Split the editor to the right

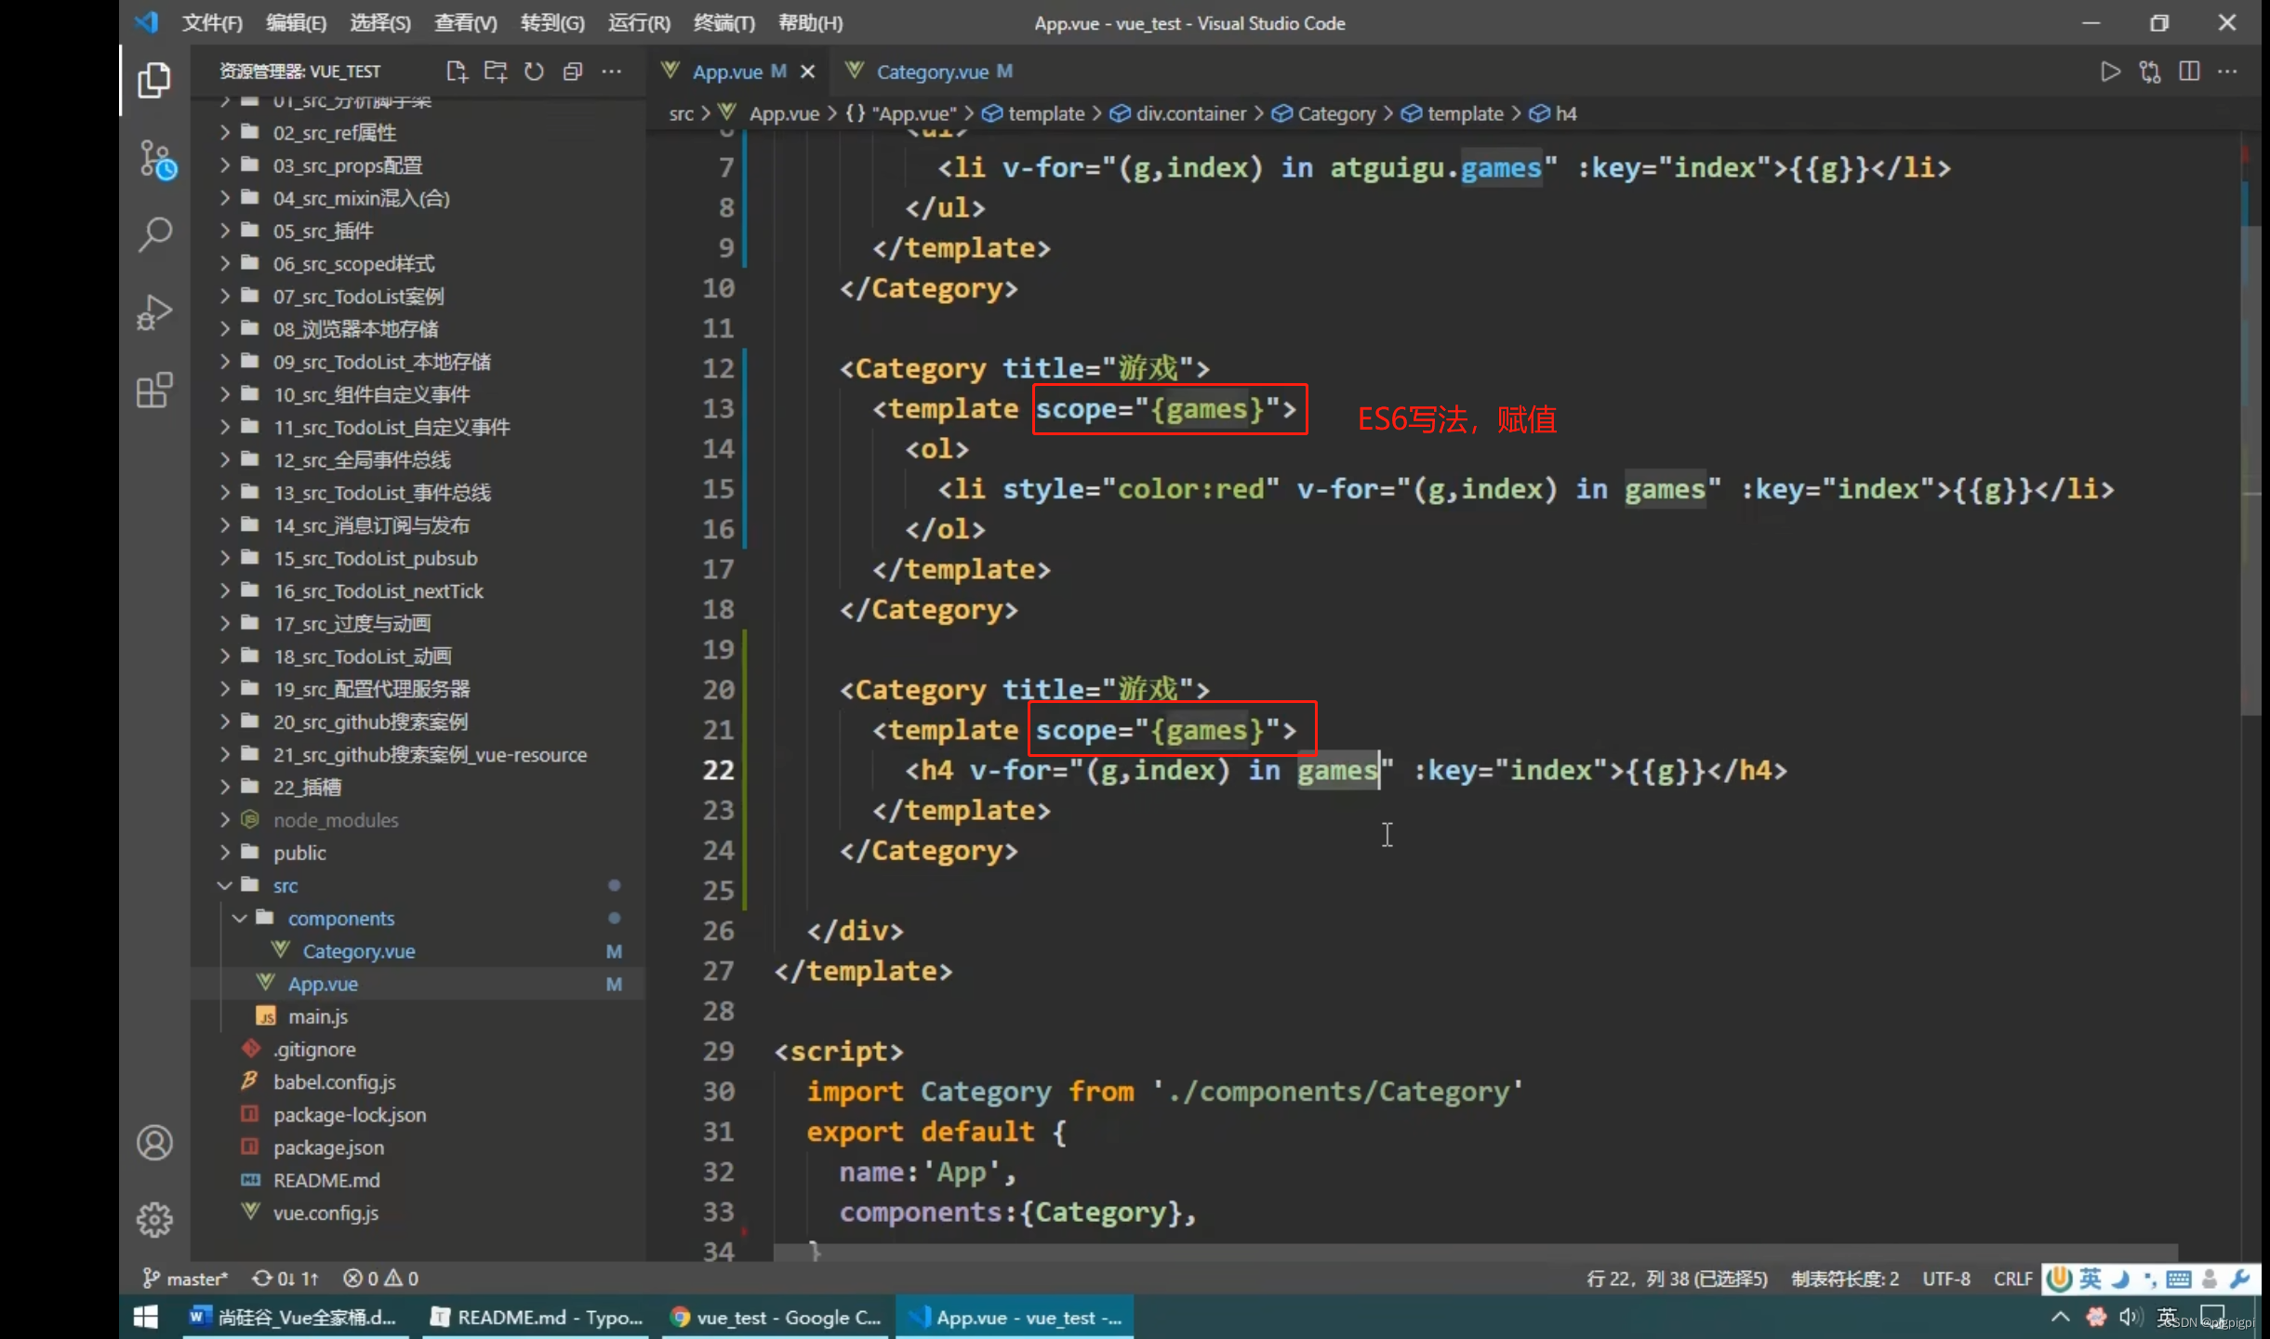[2189, 72]
